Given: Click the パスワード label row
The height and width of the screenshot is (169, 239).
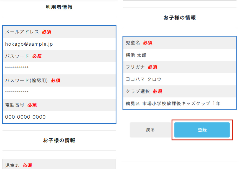Looking at the screenshot, I should [59, 56].
